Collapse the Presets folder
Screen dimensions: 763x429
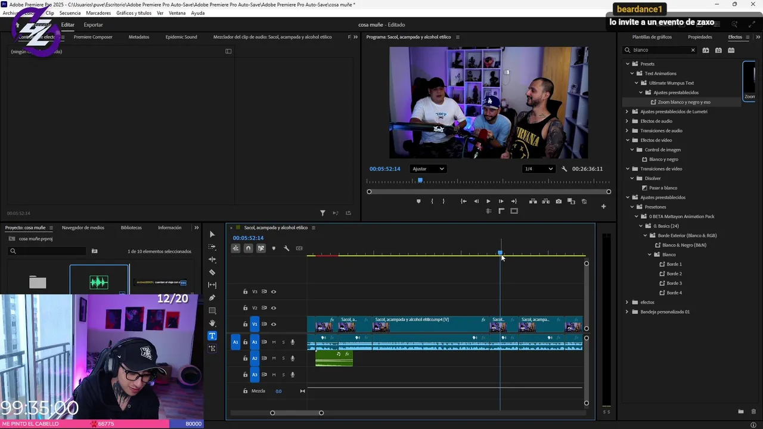pos(627,64)
